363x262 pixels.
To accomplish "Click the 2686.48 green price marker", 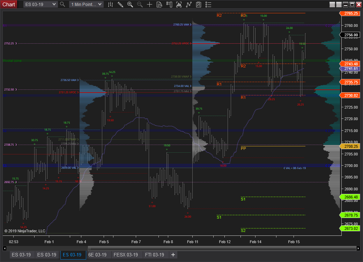I will coord(350,197).
